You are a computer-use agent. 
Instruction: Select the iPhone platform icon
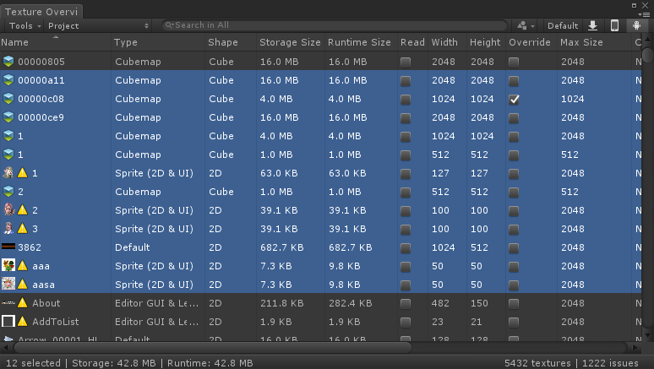point(614,25)
